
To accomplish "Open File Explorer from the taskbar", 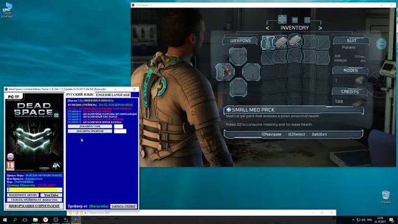I will [35, 220].
